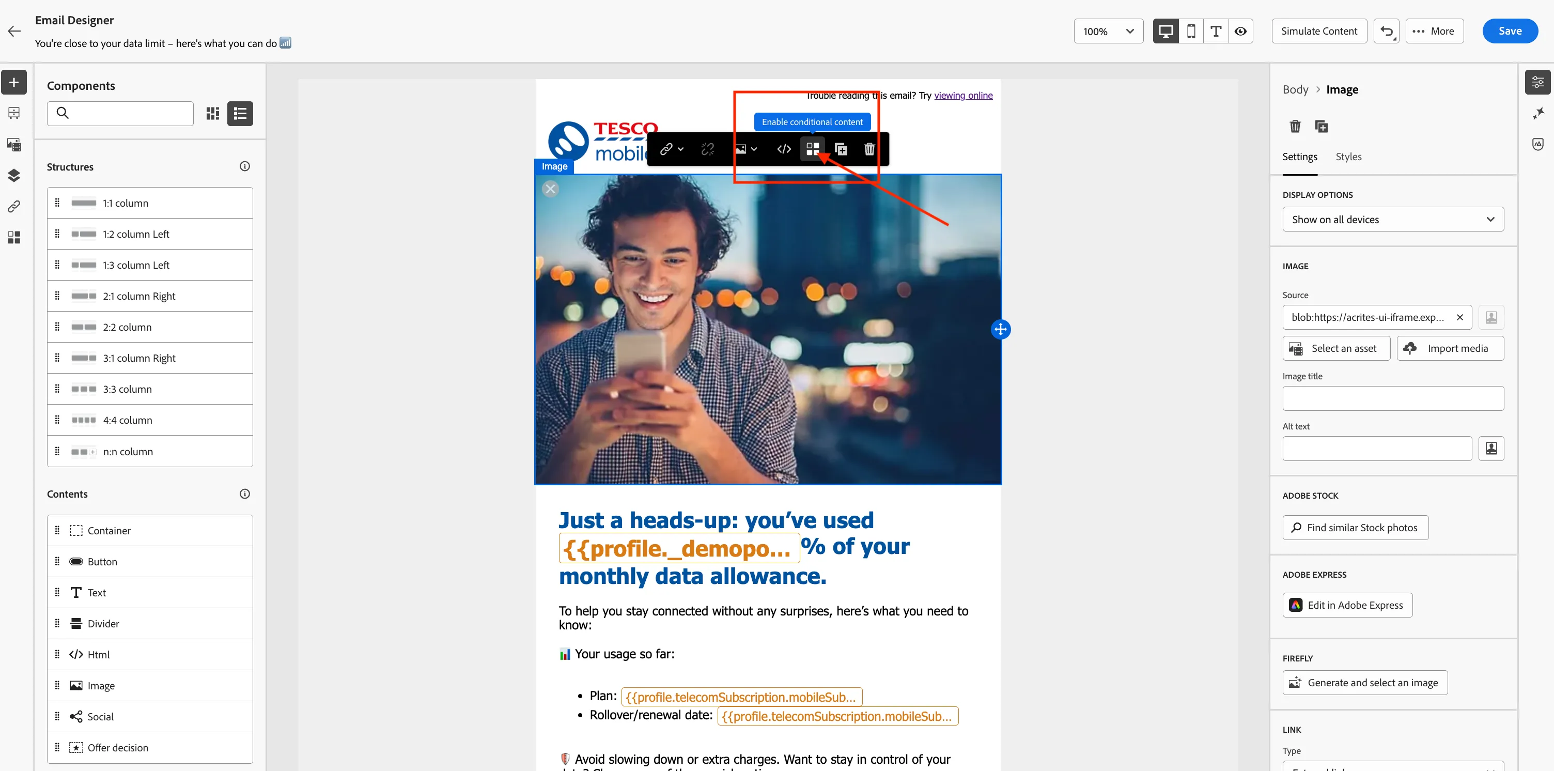This screenshot has width=1554, height=771.
Task: Select the Social content component
Action: [150, 717]
